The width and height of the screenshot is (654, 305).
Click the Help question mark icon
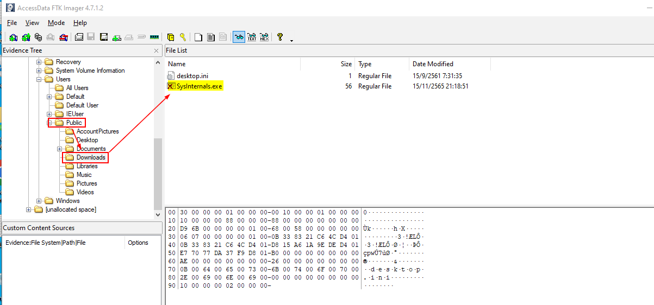[x=280, y=37]
